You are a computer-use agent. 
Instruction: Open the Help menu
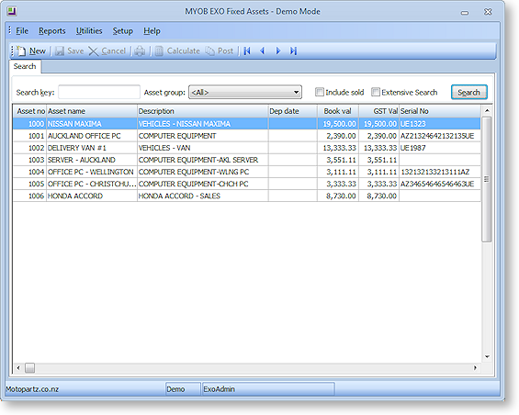pos(152,31)
